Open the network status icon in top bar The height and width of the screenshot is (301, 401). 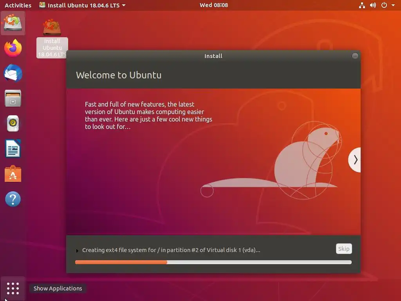(x=362, y=5)
